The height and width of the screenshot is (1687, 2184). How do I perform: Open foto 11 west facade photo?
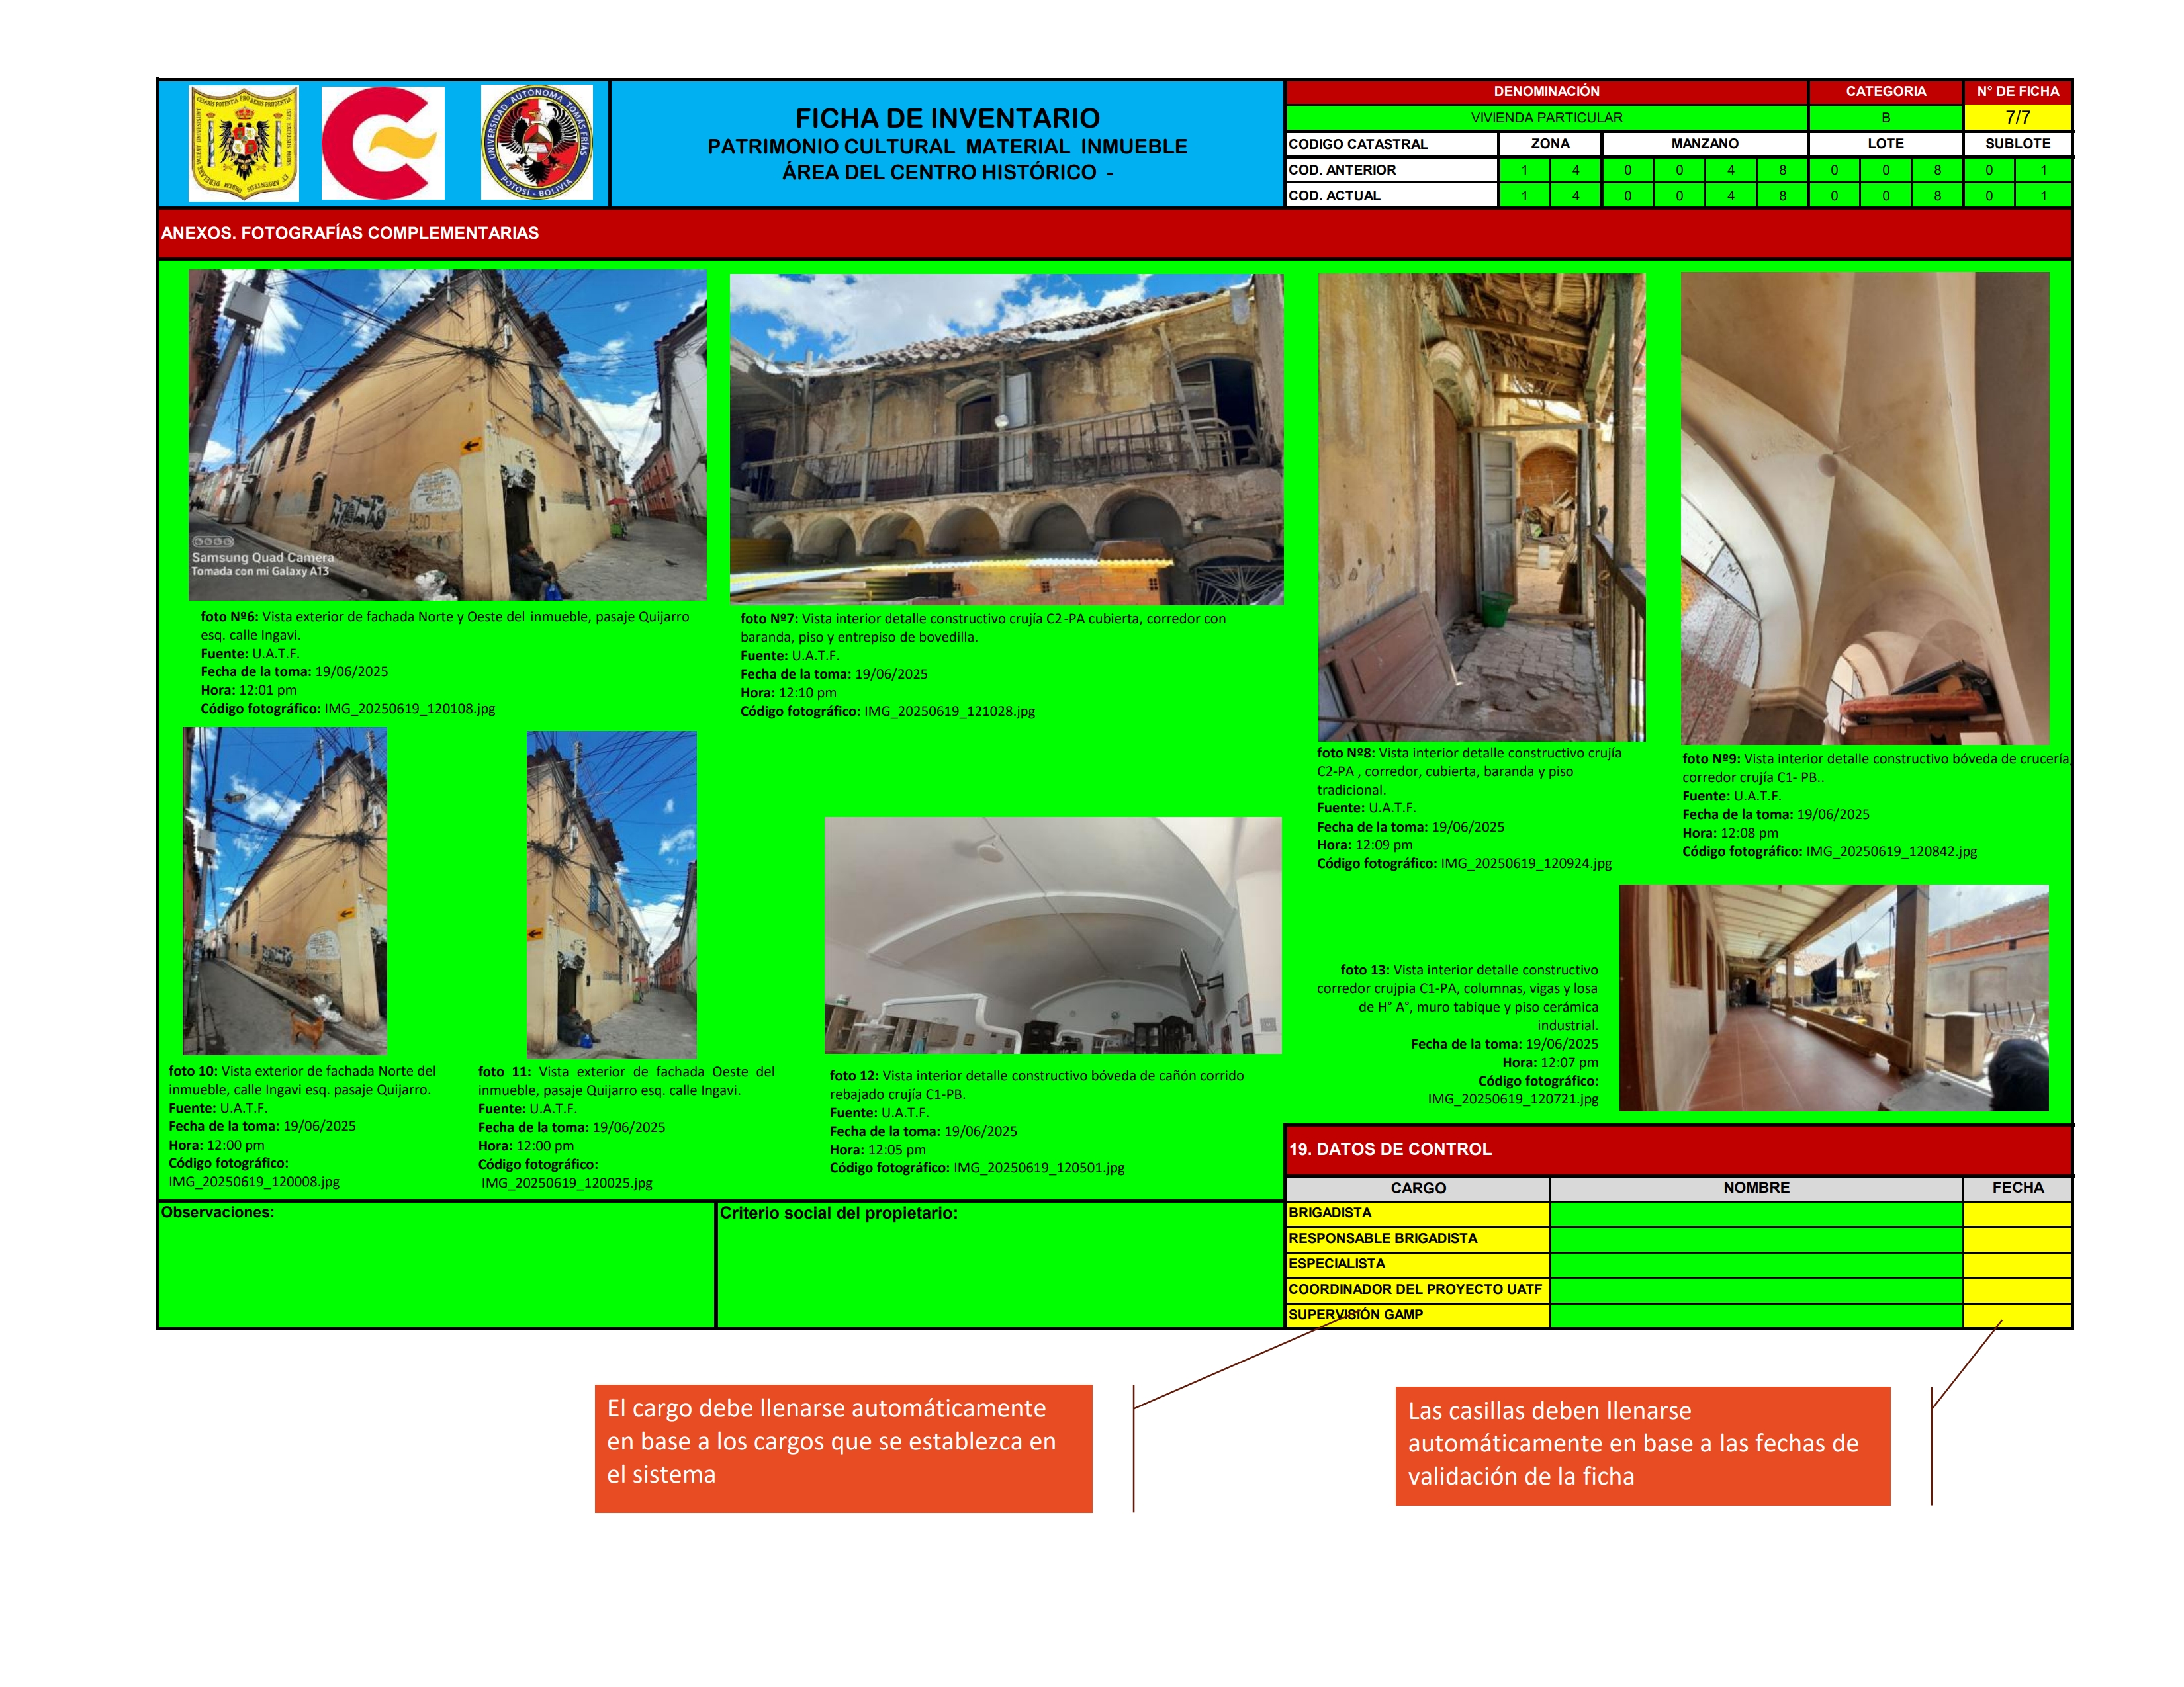tap(611, 894)
